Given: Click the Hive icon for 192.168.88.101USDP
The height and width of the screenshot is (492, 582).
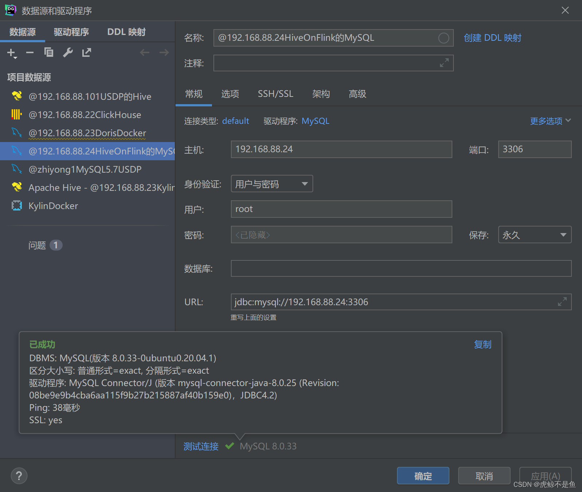Looking at the screenshot, I should pos(17,96).
